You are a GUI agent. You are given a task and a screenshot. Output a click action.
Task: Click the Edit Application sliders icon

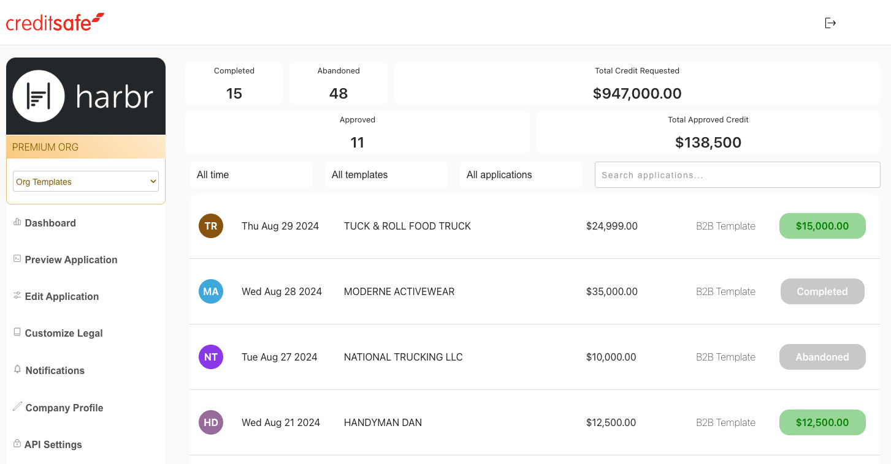17,296
